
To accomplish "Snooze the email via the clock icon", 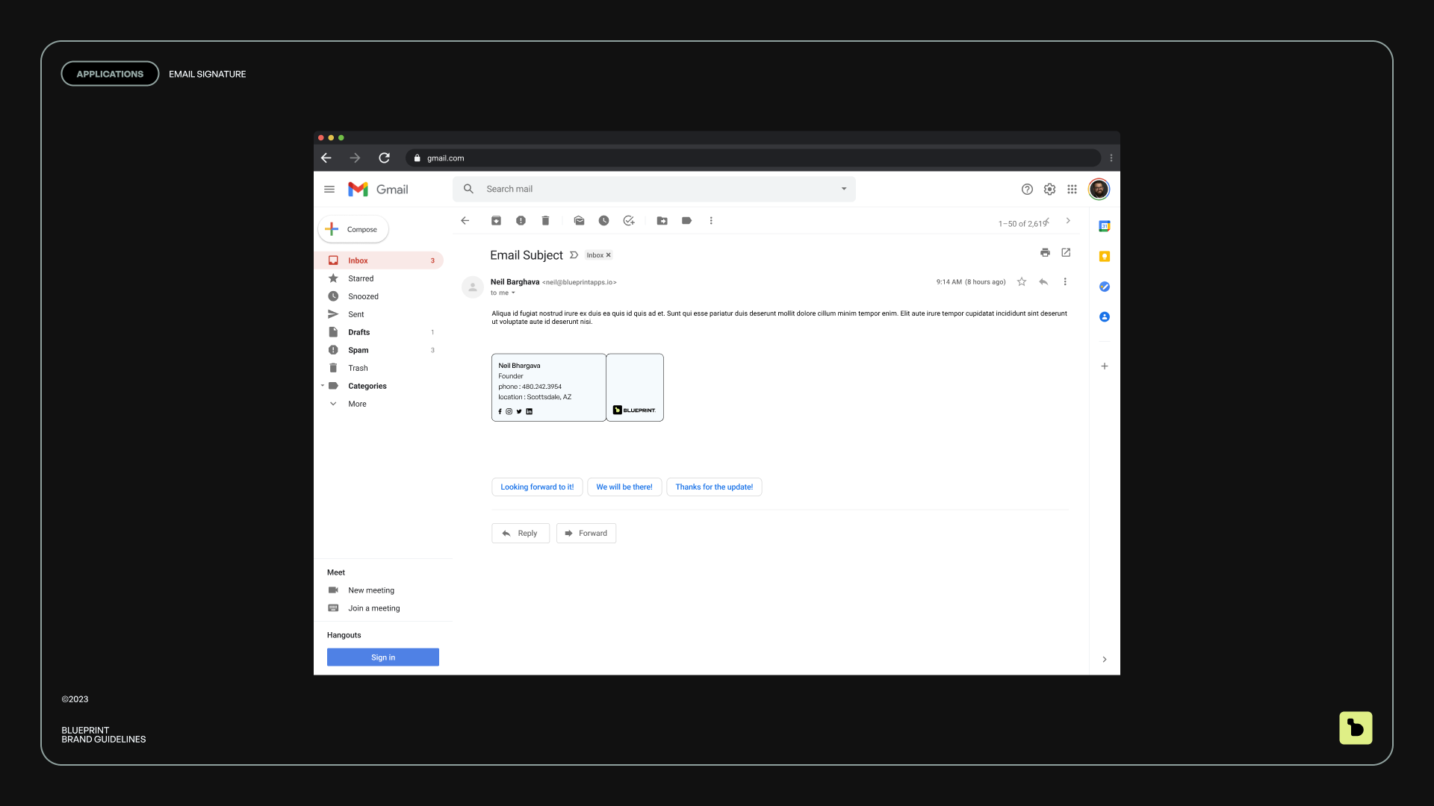I will (x=603, y=221).
